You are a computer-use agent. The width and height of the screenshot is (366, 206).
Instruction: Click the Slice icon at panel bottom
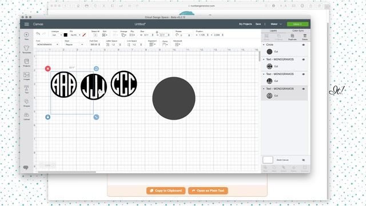(x=265, y=168)
